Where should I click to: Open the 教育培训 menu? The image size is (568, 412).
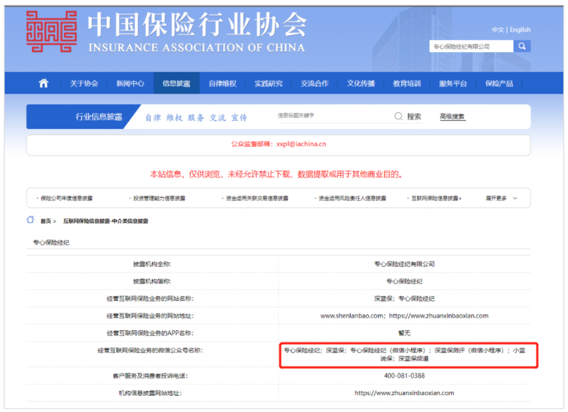[407, 84]
